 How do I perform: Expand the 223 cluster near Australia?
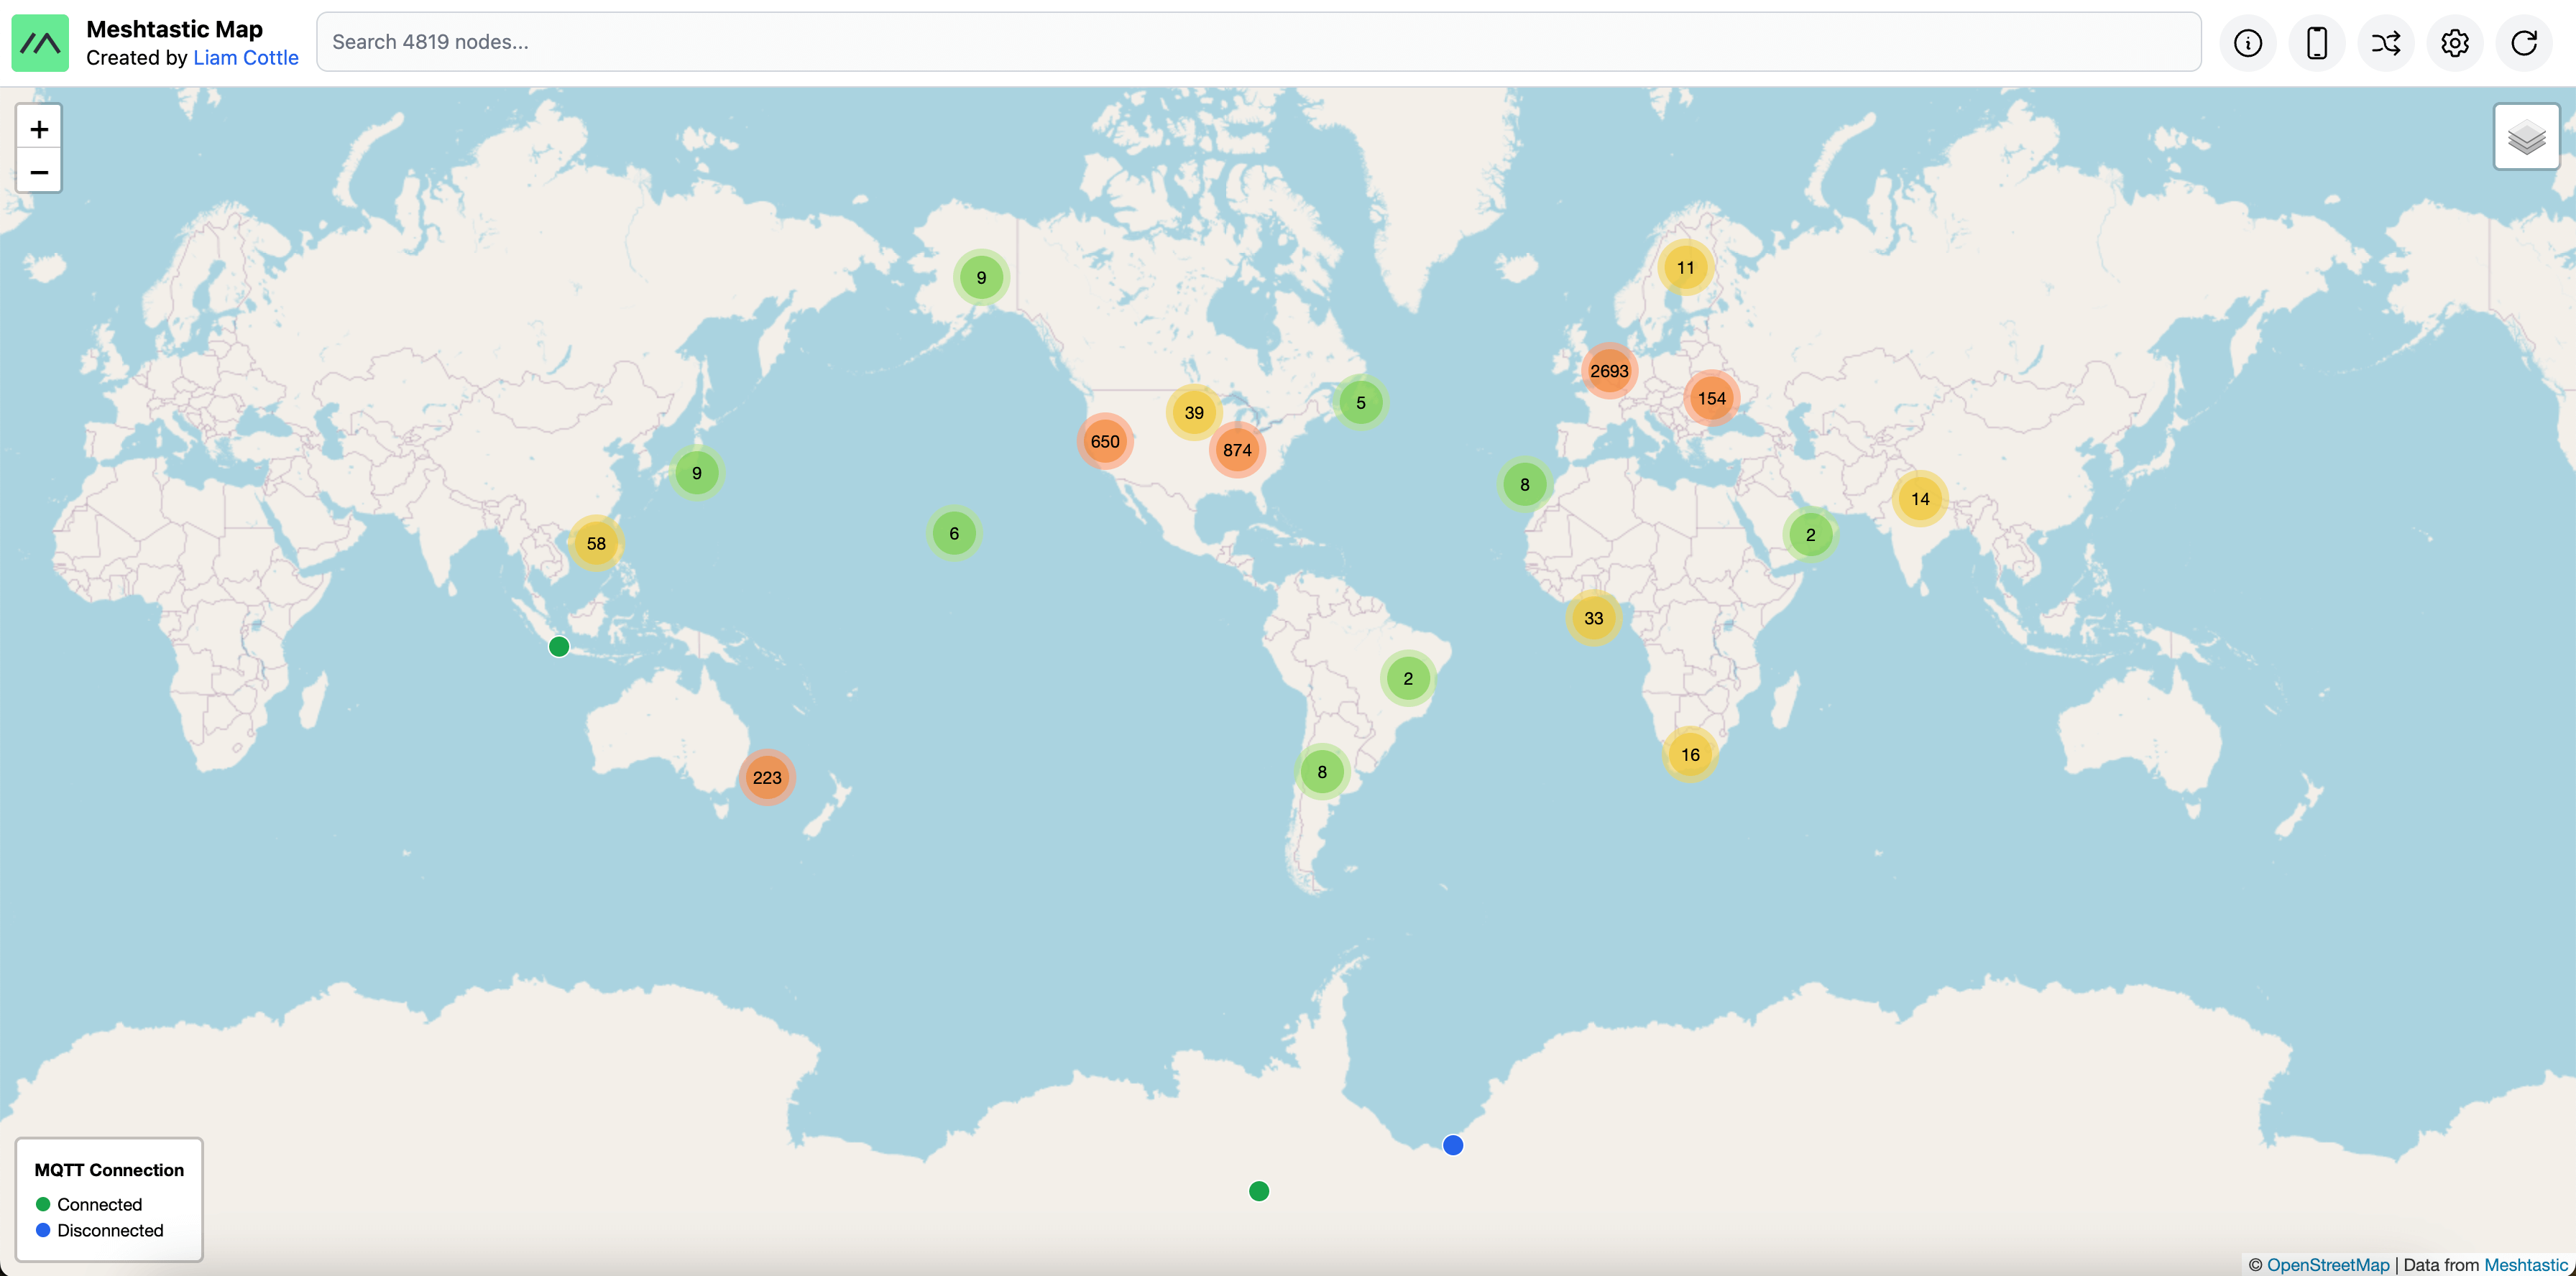(x=767, y=777)
